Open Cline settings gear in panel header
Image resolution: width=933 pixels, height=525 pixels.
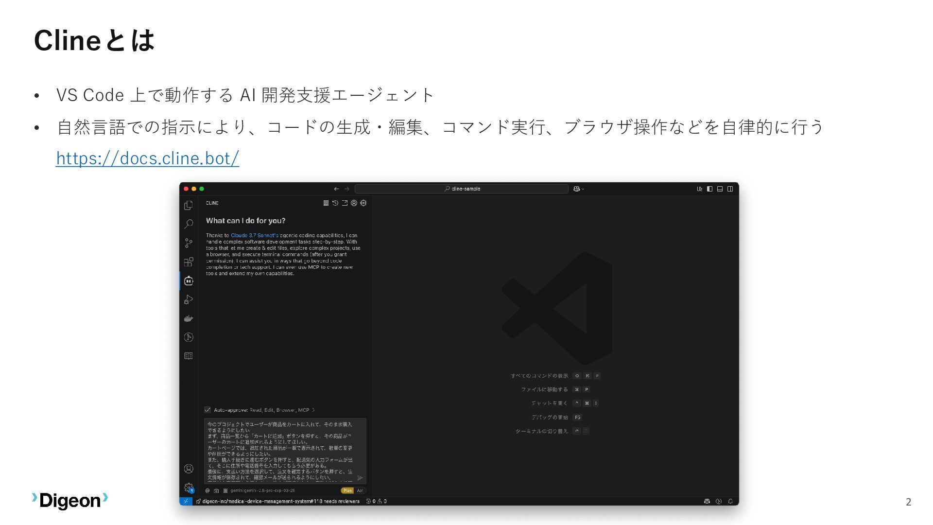point(363,203)
